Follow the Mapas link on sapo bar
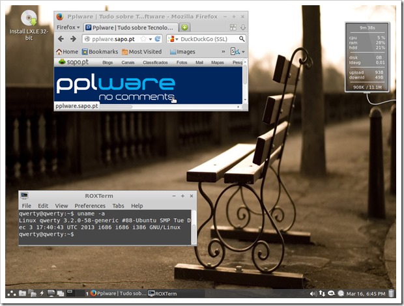Screen dimensions: 404x306 pyautogui.click(x=218, y=63)
